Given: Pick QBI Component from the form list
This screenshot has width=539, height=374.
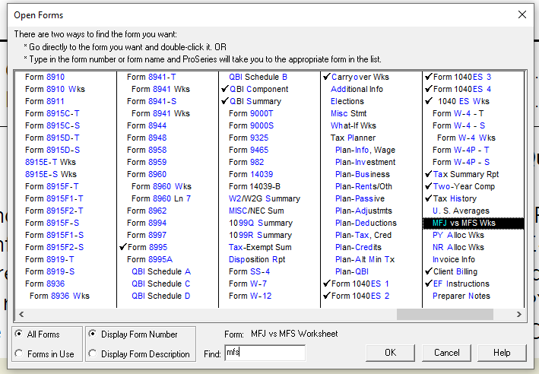Looking at the screenshot, I should click(x=258, y=90).
